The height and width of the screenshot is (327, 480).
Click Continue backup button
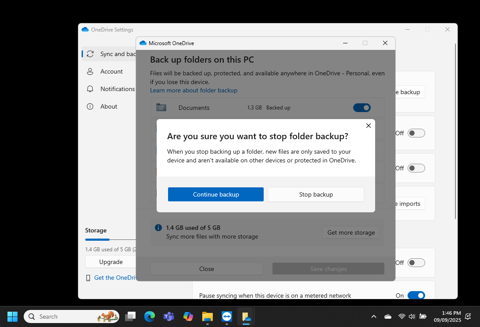(215, 194)
